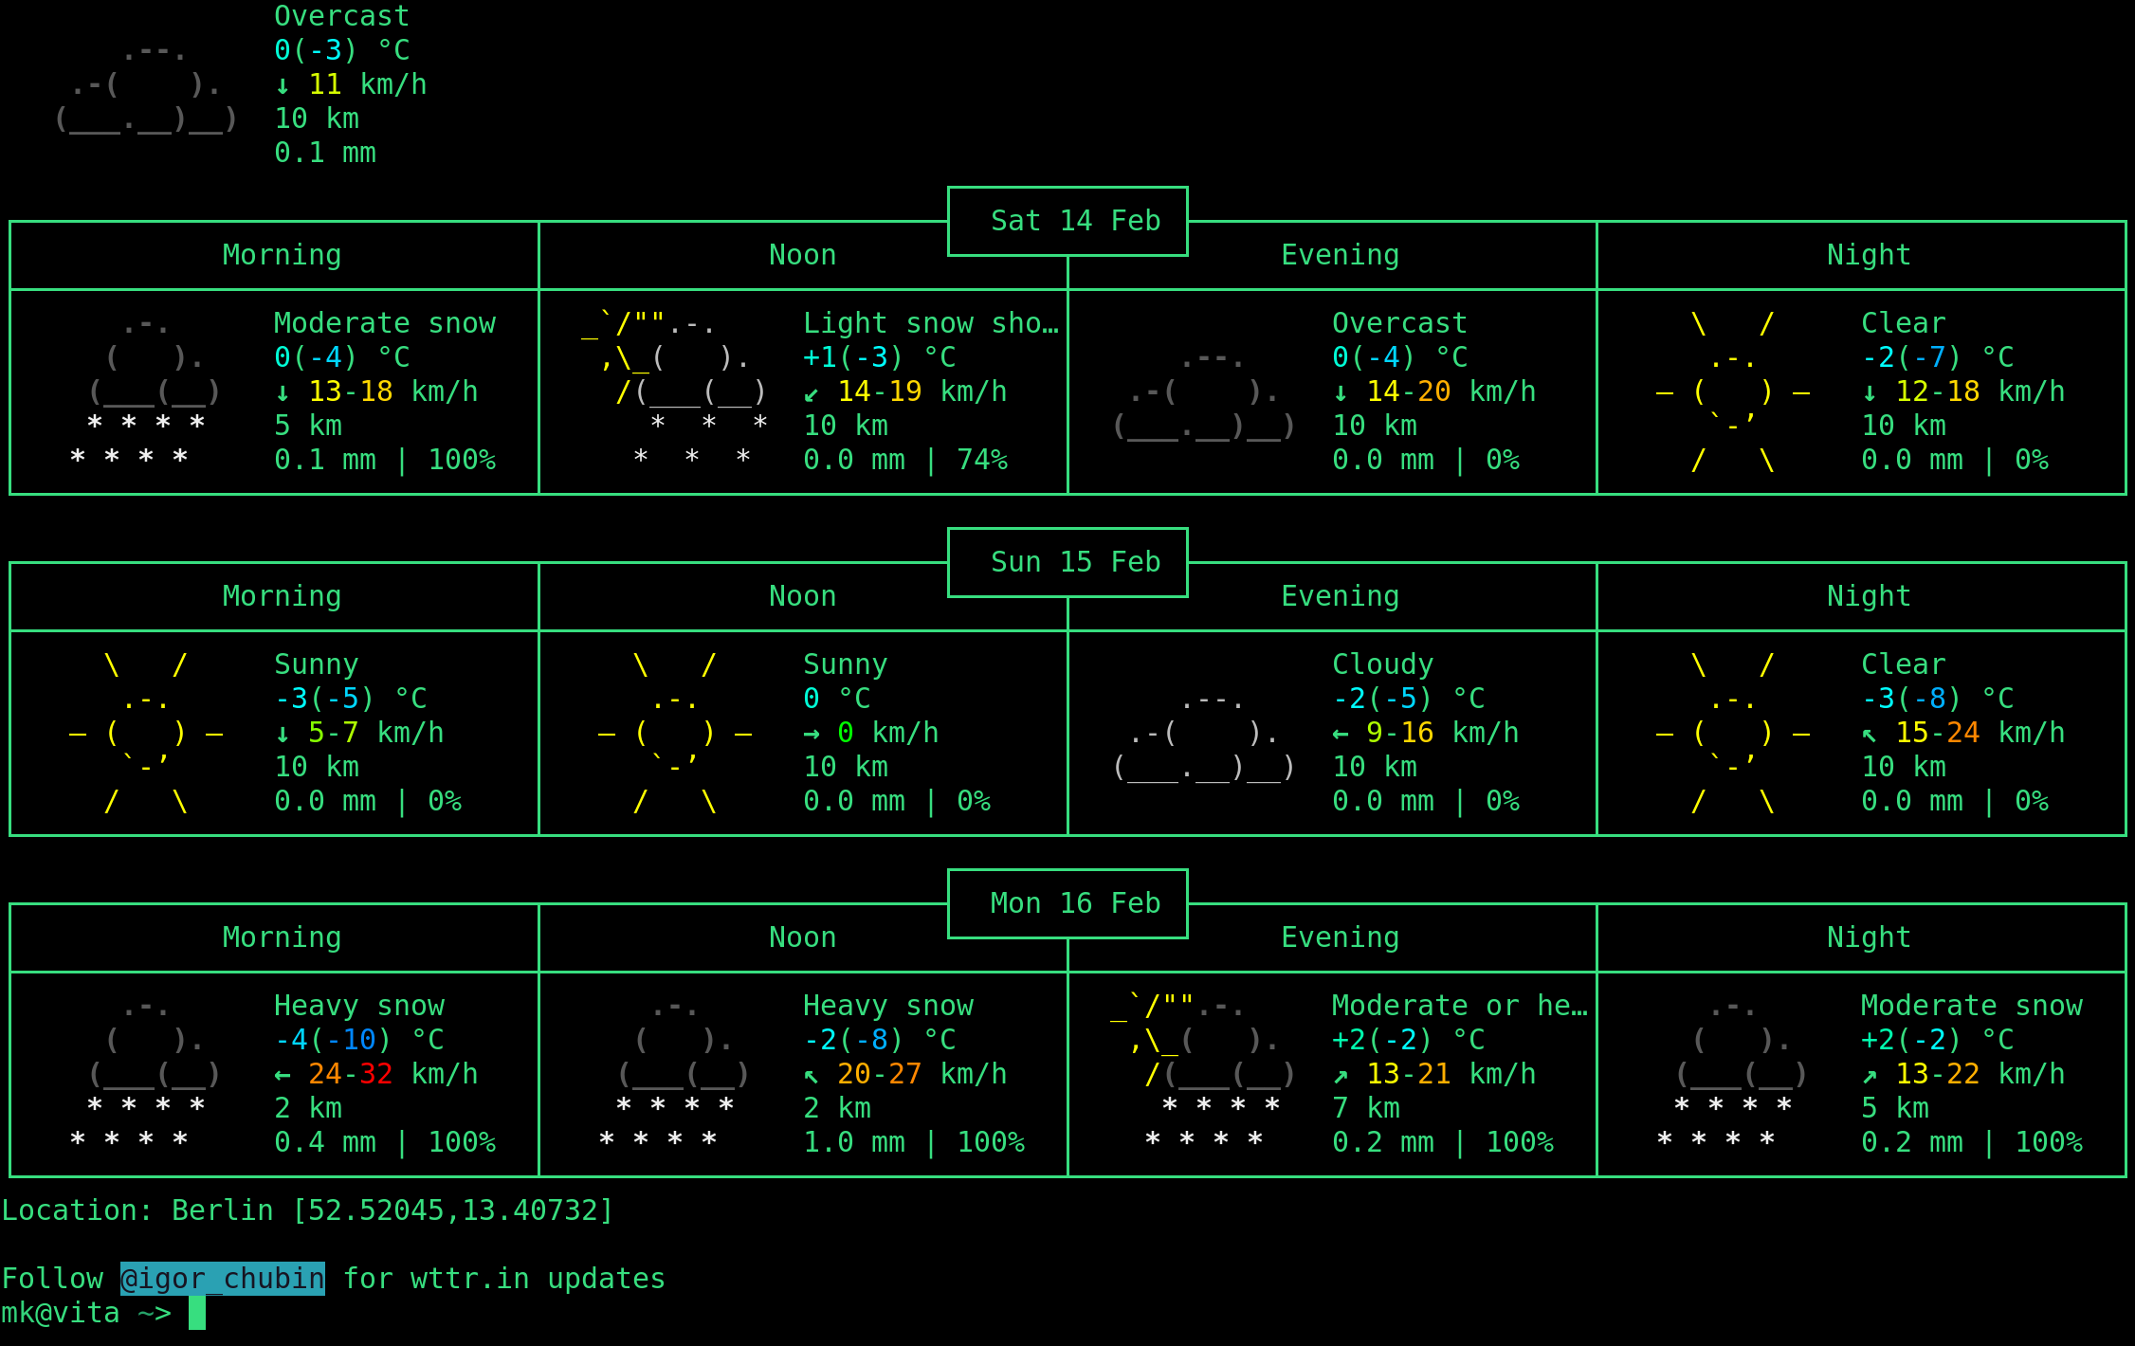
Task: Click the current Overcast cloud icon
Action: coord(145,86)
